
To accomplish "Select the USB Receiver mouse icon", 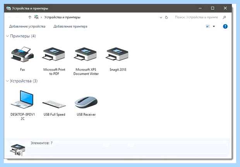I will pyautogui.click(x=86, y=102).
